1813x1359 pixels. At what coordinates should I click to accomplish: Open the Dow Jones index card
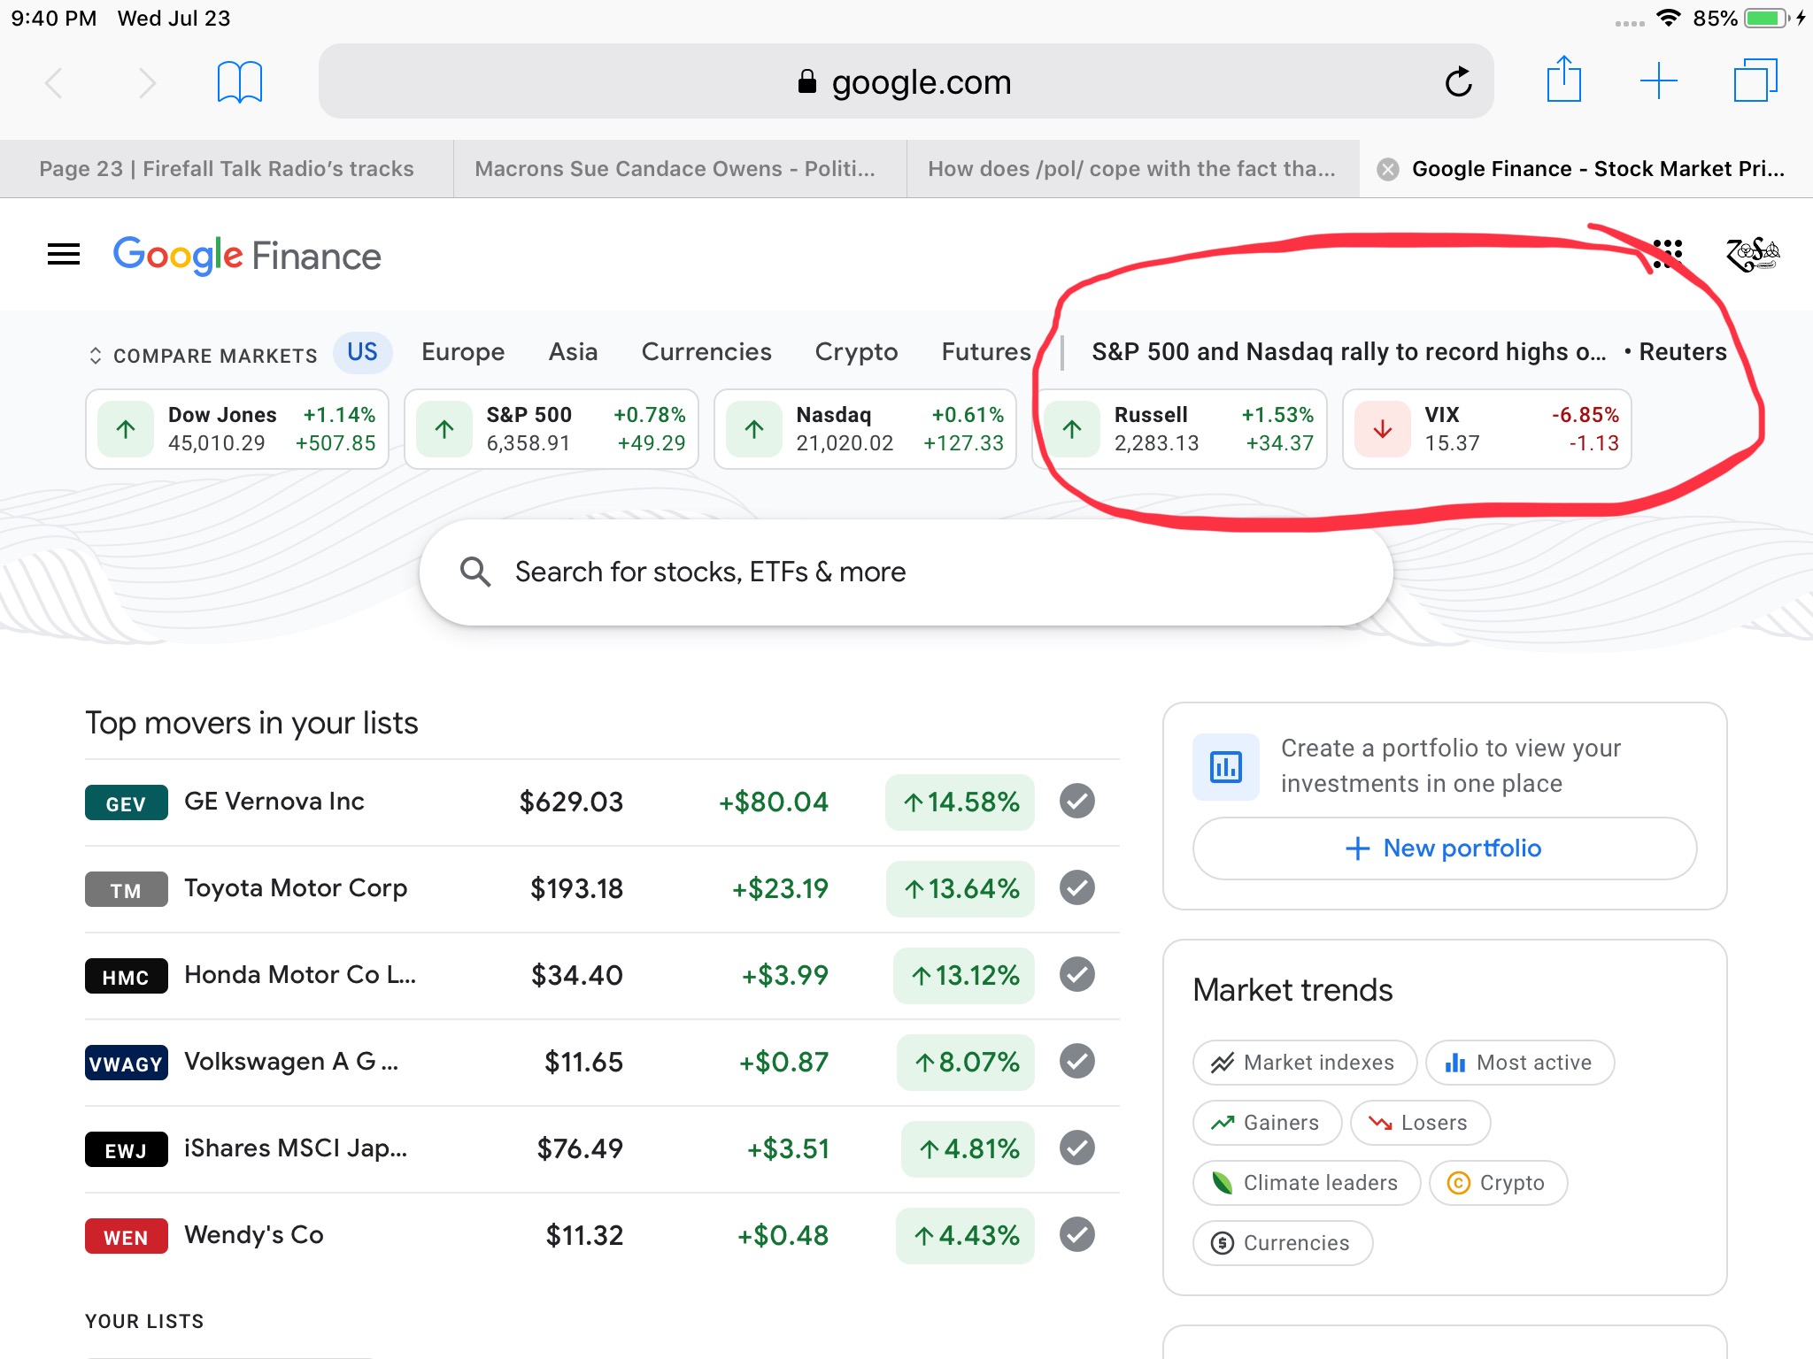coord(237,429)
